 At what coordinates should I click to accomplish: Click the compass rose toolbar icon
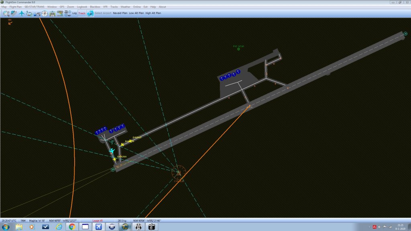point(45,13)
